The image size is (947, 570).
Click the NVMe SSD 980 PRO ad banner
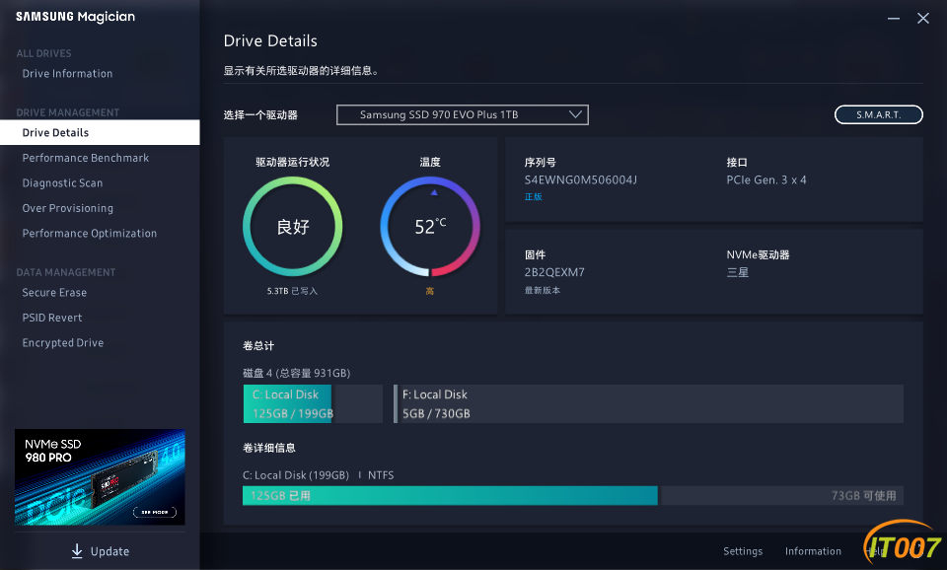[x=100, y=477]
